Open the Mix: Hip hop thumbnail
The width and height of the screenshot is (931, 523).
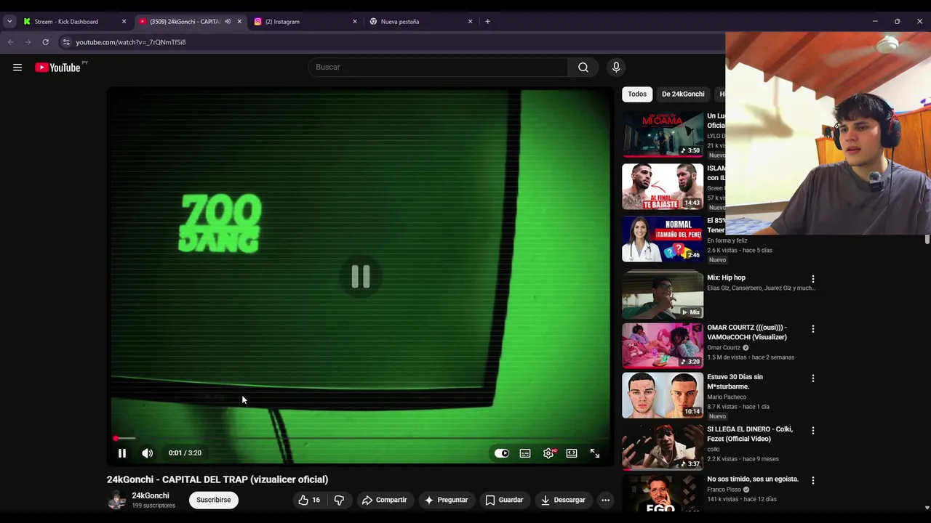pyautogui.click(x=663, y=295)
